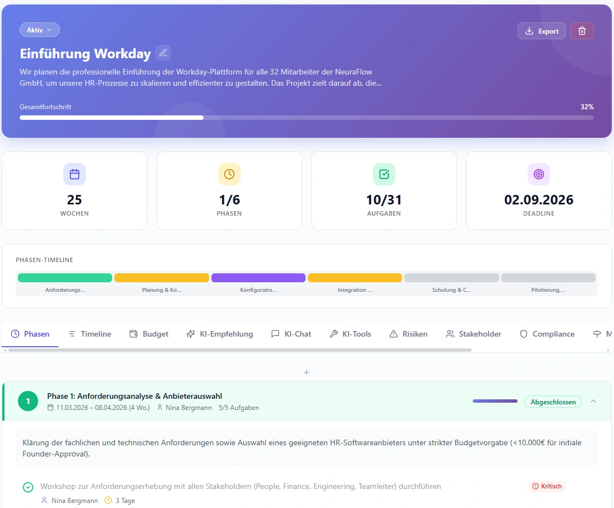
Task: Switch to the Budget tab
Action: click(149, 334)
